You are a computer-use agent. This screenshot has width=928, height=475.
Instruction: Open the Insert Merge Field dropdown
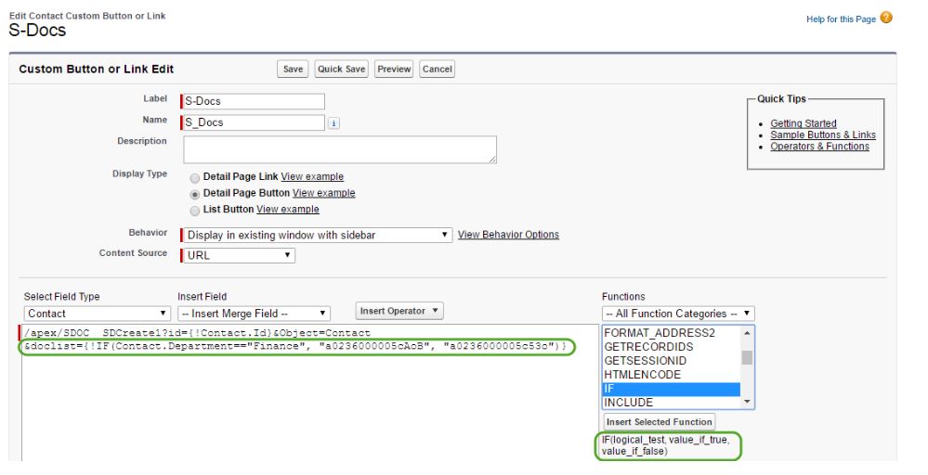pos(254,314)
